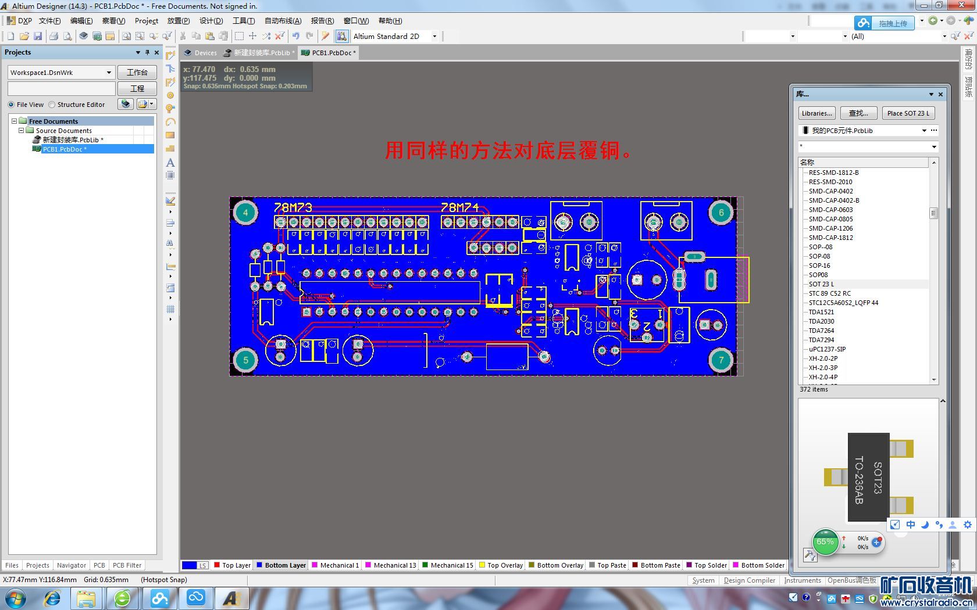Screen dimensions: 977x610
Task: Open the Workspace1.DsnWrk dropdown
Action: coord(109,73)
